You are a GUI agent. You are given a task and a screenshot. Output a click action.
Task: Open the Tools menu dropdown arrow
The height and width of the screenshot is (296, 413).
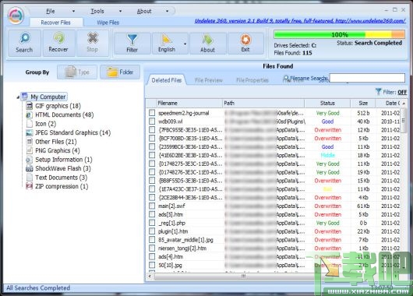pos(120,12)
